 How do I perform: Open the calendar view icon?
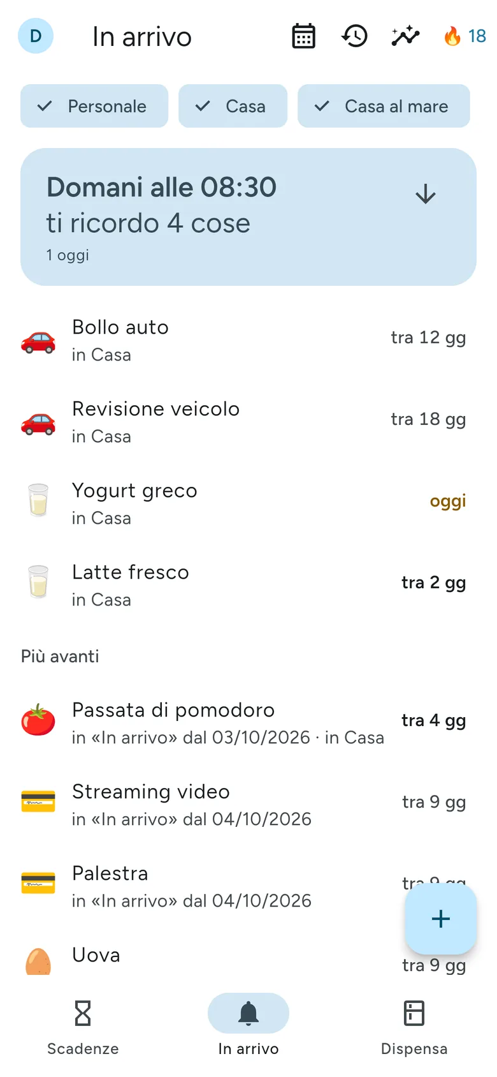[303, 36]
